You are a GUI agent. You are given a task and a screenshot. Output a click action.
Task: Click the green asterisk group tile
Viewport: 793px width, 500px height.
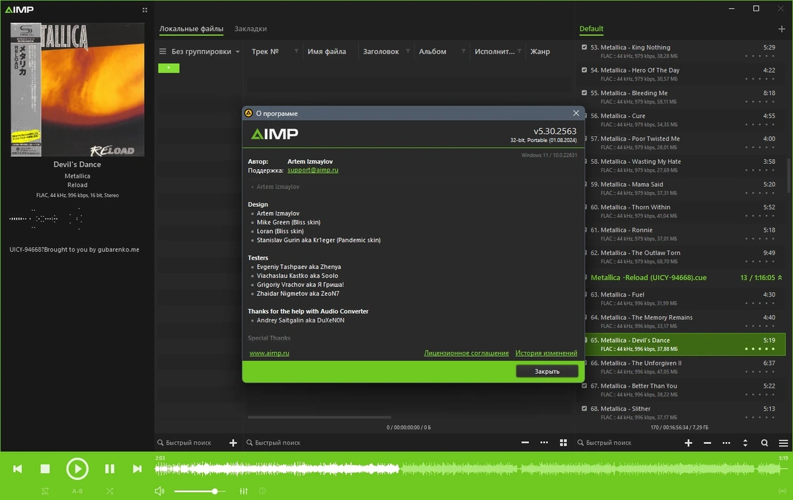pyautogui.click(x=169, y=68)
